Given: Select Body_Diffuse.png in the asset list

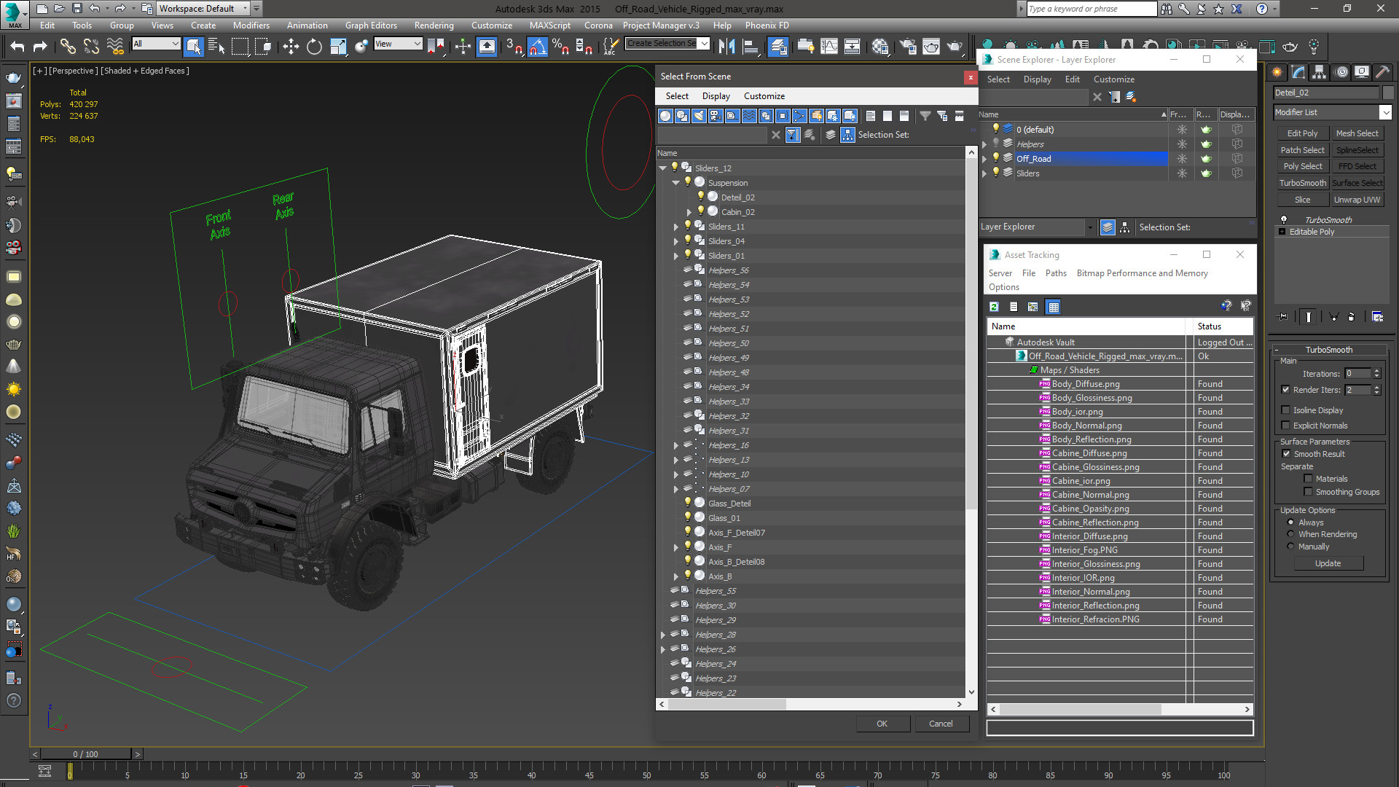Looking at the screenshot, I should click(x=1085, y=384).
